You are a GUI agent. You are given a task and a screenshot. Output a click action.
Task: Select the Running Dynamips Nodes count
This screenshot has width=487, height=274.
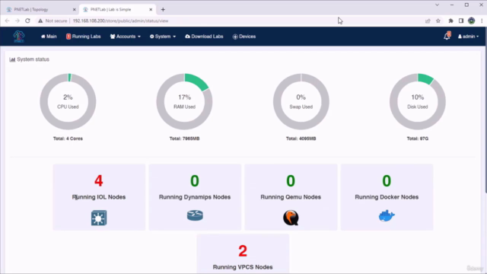click(195, 180)
